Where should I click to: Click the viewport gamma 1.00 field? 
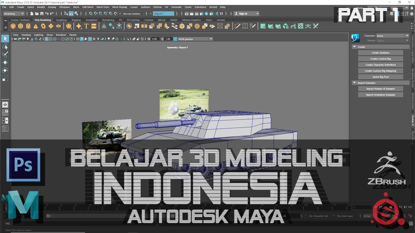[168, 39]
